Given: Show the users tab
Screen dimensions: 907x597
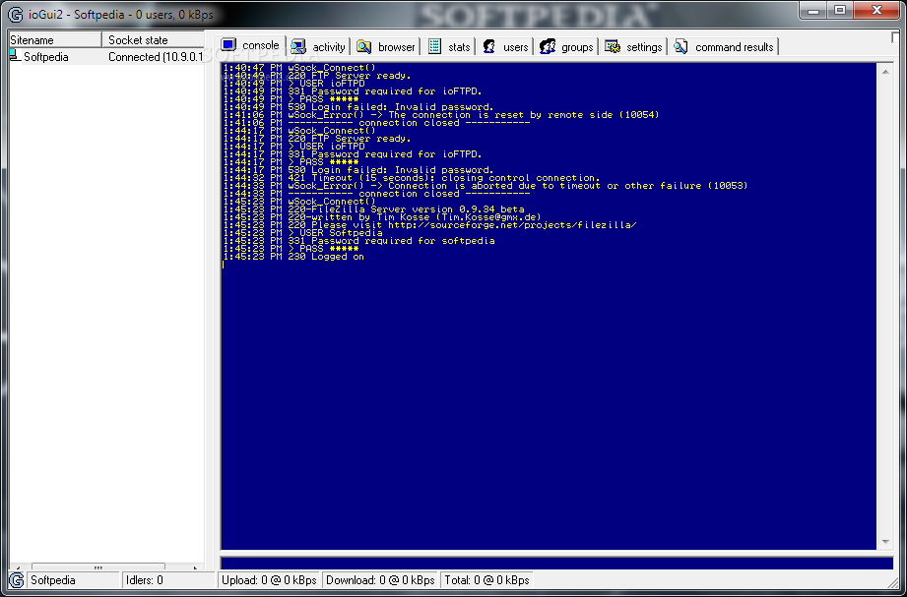Looking at the screenshot, I should point(505,47).
